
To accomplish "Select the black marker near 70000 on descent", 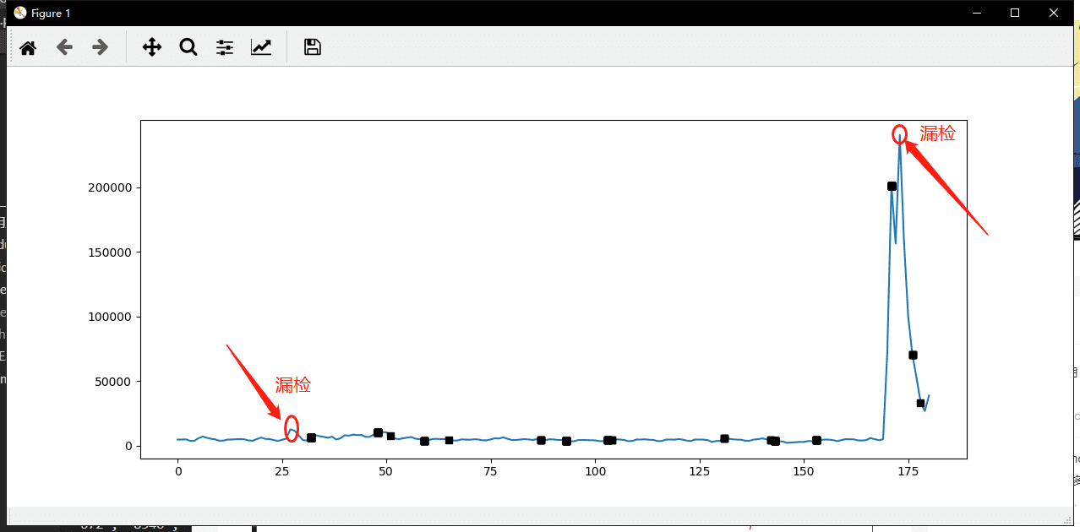I will point(913,355).
